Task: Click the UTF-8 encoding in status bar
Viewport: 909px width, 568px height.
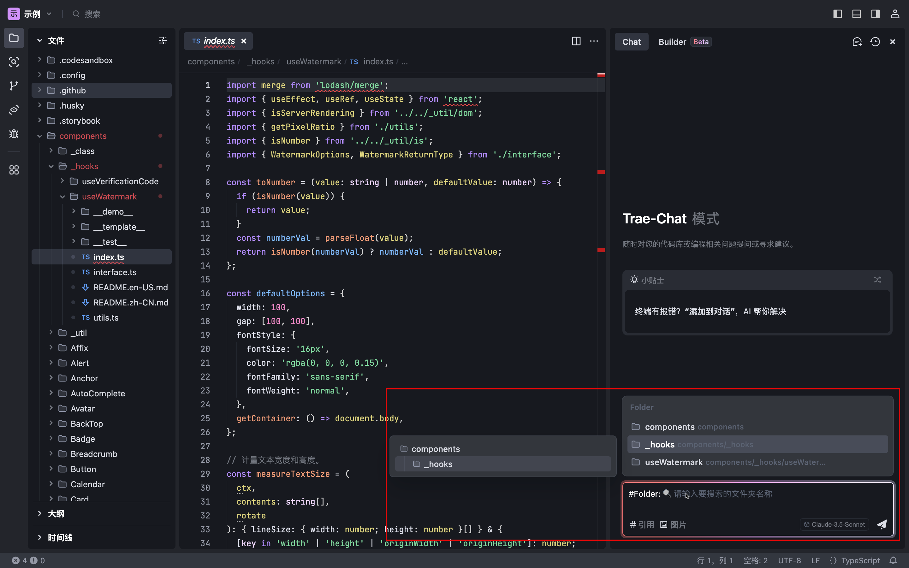Action: point(789,560)
